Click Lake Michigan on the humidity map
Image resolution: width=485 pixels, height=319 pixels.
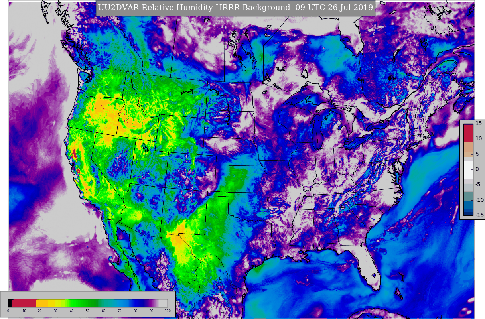(x=318, y=132)
